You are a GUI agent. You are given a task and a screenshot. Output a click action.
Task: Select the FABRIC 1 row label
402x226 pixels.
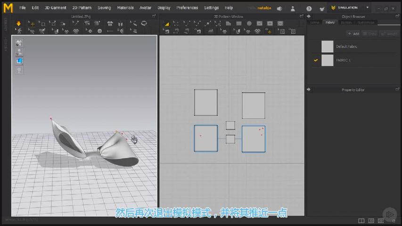pyautogui.click(x=343, y=60)
